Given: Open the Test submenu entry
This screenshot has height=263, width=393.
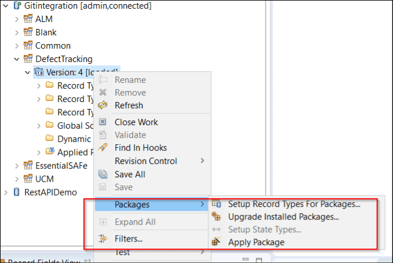Looking at the screenshot, I should (x=123, y=252).
